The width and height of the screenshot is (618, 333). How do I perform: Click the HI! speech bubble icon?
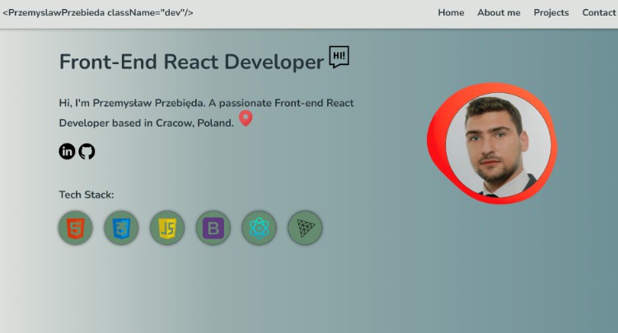(339, 57)
